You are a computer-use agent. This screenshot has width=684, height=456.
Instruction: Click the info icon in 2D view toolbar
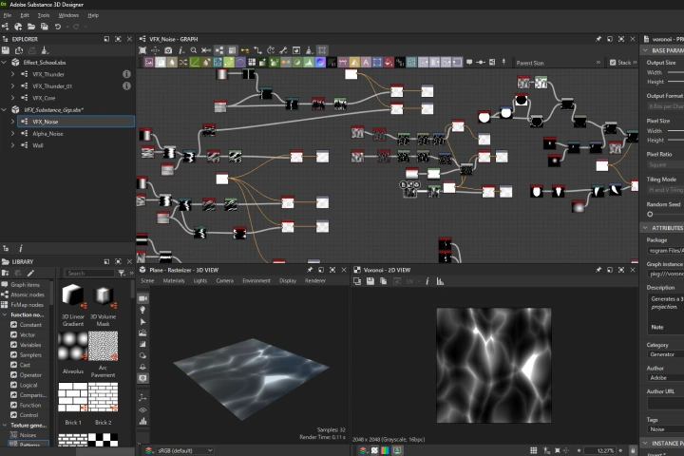tap(427, 281)
